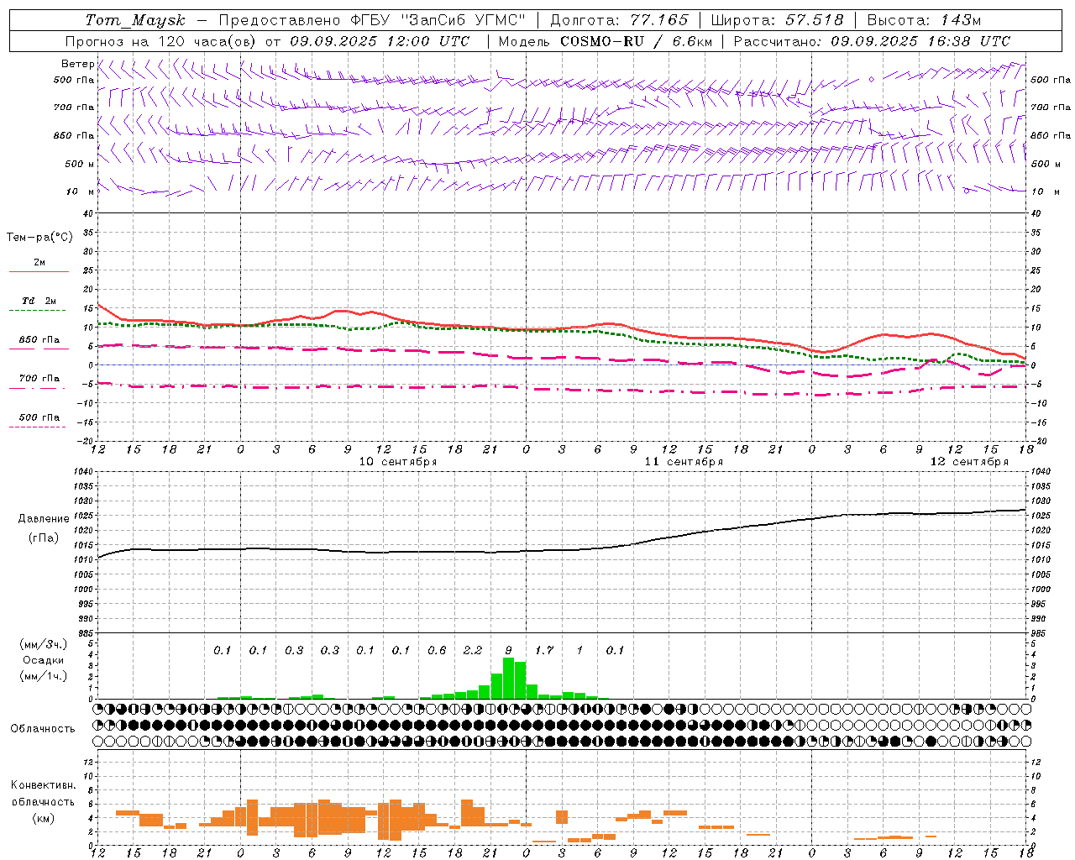Click the "12 сентября" date label

click(x=969, y=462)
